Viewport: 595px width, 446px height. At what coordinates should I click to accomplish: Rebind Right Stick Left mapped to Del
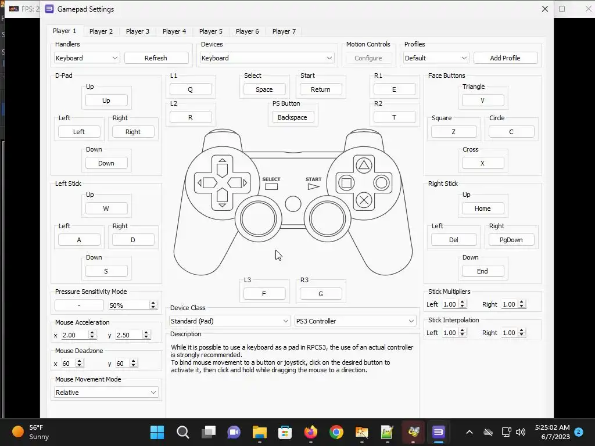(x=454, y=240)
